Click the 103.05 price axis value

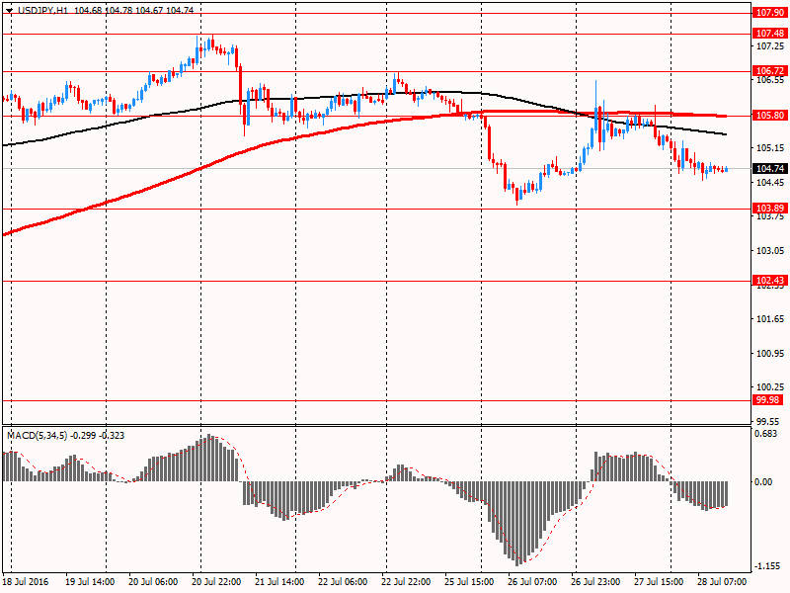(770, 251)
